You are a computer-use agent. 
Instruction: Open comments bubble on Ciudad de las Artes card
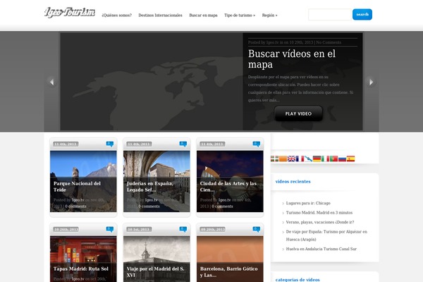(x=257, y=144)
